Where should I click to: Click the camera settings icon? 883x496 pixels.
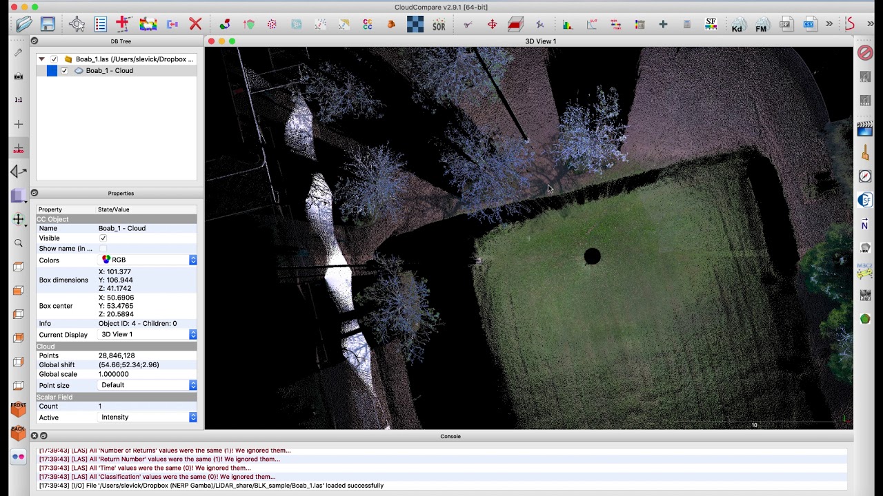[x=19, y=76]
